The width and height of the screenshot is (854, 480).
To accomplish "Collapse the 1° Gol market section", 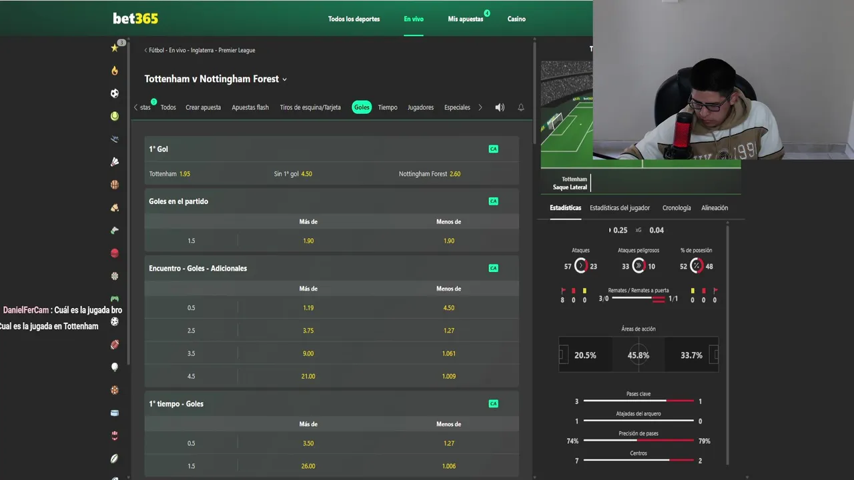I will (332, 149).
